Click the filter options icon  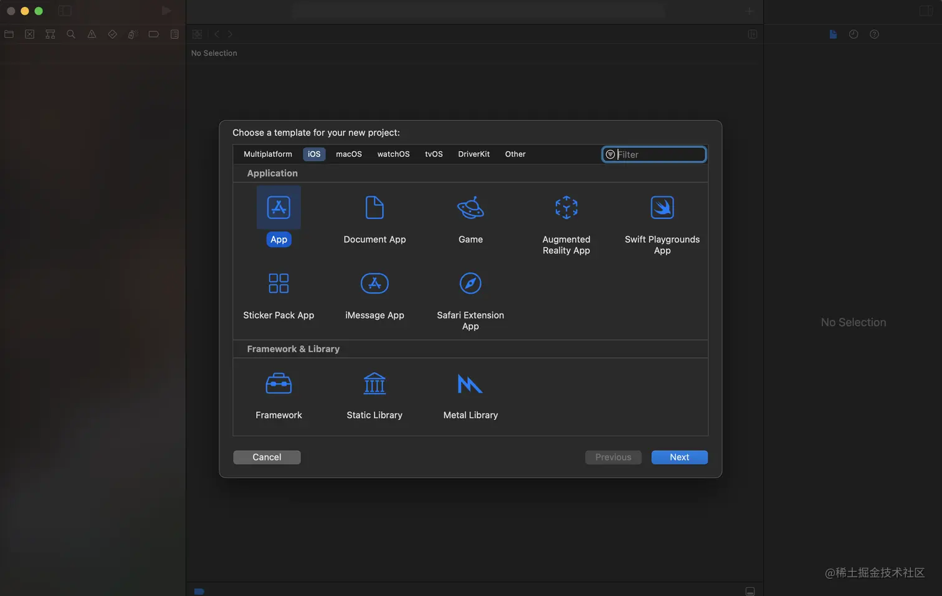611,154
